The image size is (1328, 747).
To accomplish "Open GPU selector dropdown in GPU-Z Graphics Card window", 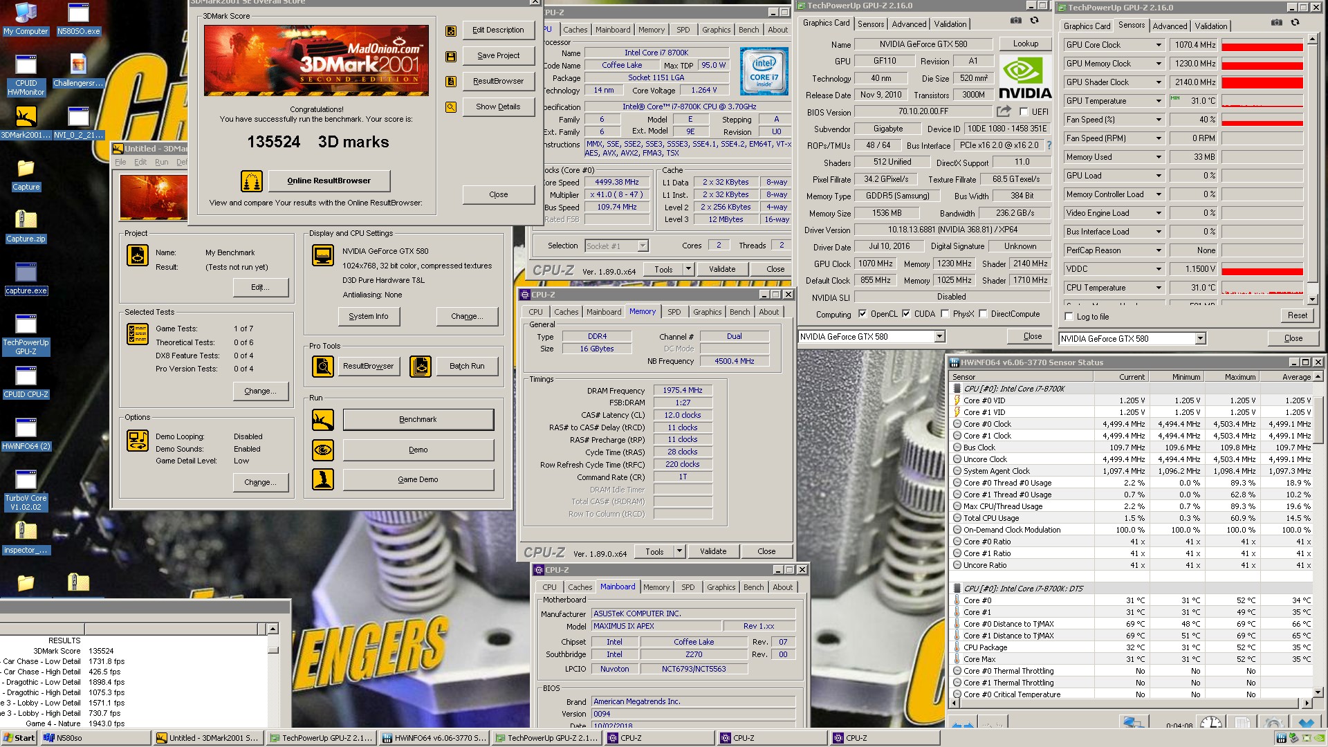I will click(939, 337).
